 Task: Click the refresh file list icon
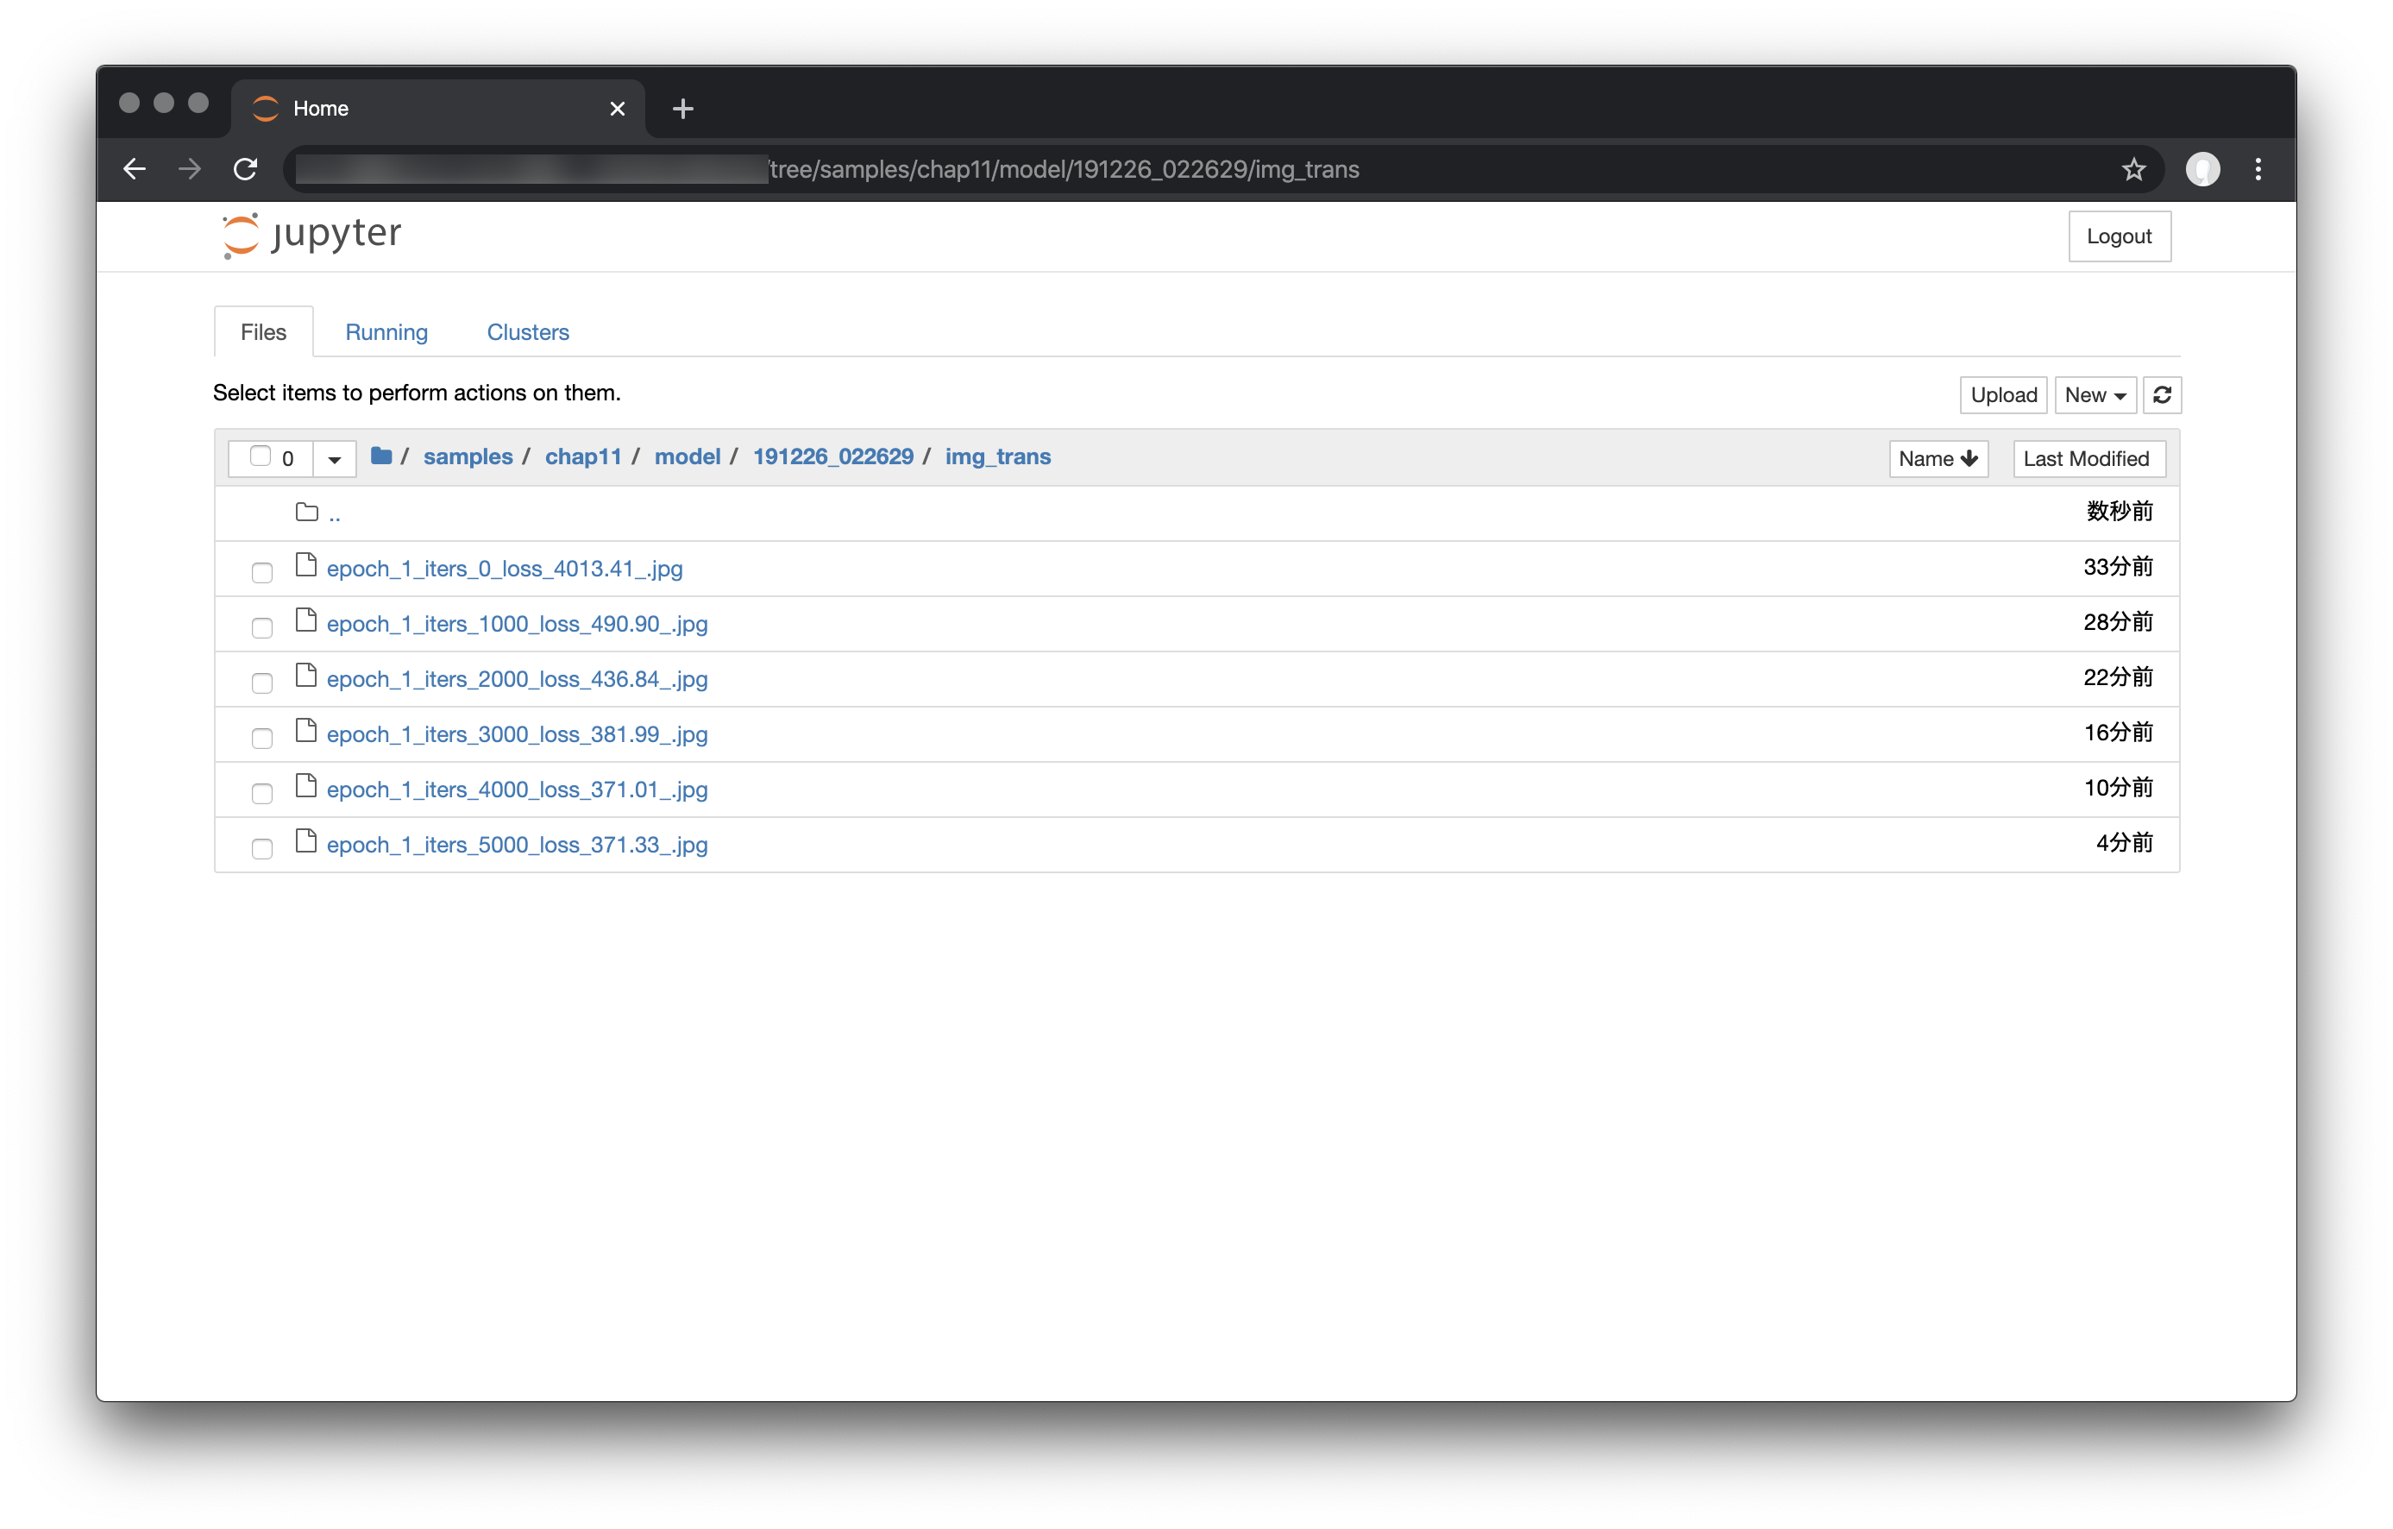2162,394
